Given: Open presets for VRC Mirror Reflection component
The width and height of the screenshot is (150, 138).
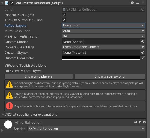Looking at the screenshot, I should pos(138,3).
